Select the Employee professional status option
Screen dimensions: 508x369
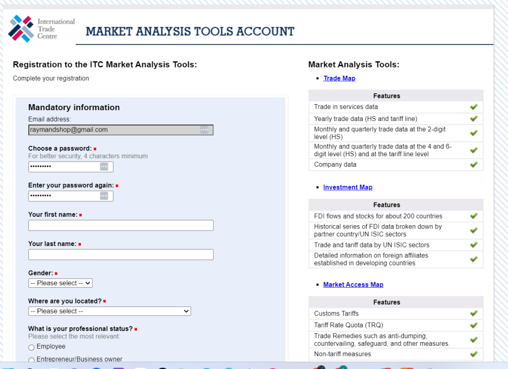(31, 347)
